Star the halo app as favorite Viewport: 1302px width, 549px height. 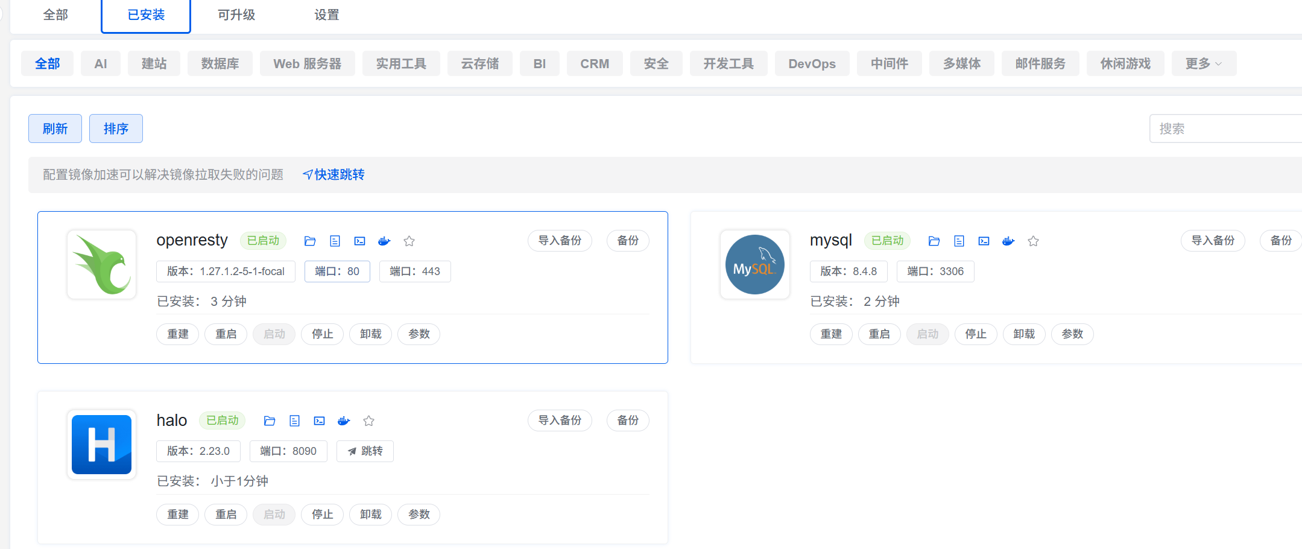pos(368,421)
